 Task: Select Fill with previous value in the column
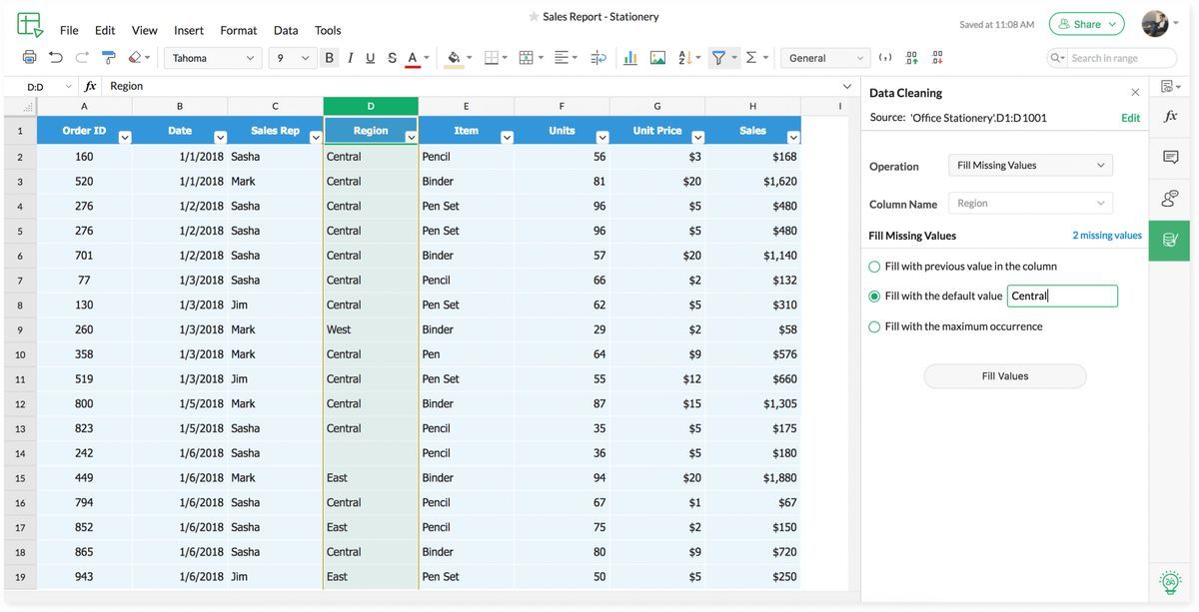[x=874, y=267]
